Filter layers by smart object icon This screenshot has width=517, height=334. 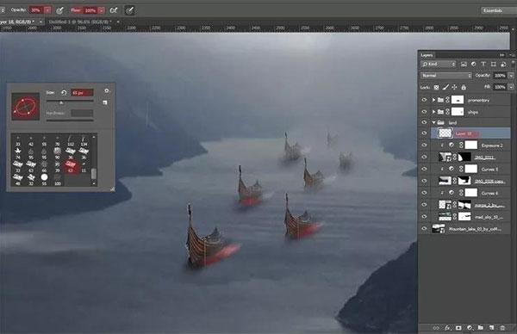(x=503, y=65)
